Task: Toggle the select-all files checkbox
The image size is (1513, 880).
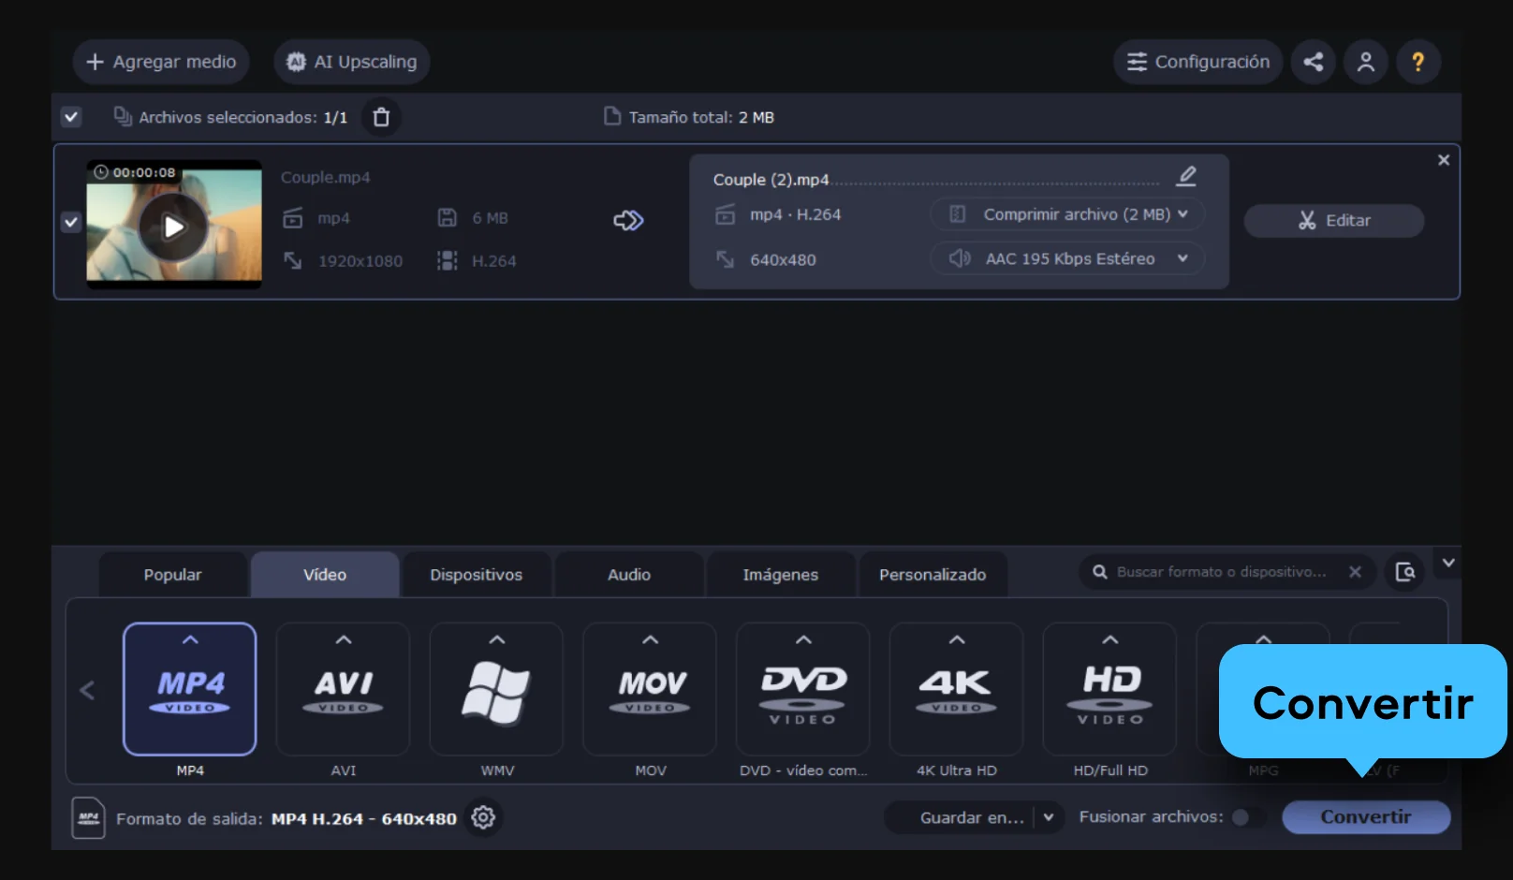Action: [71, 117]
